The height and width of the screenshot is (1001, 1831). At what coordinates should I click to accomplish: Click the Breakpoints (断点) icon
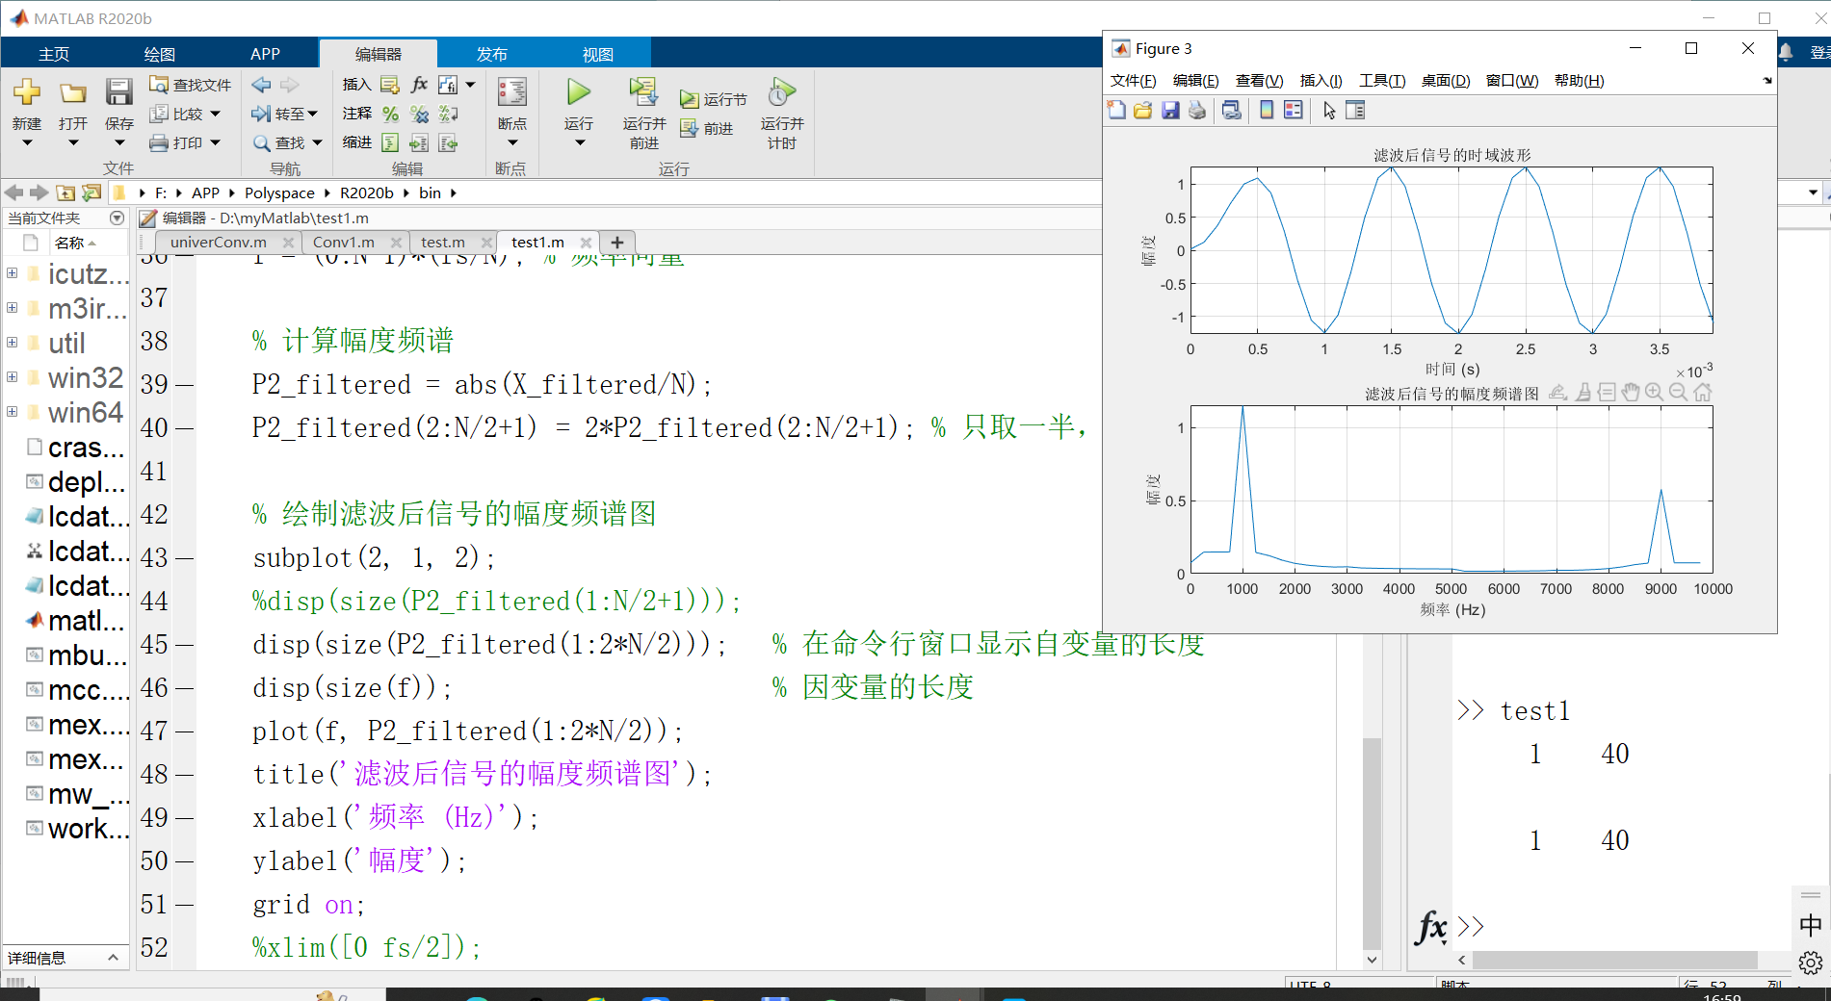click(511, 92)
